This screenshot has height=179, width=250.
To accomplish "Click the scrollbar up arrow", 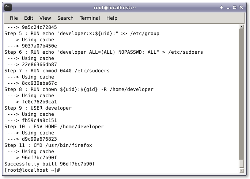I will click(x=241, y=27).
